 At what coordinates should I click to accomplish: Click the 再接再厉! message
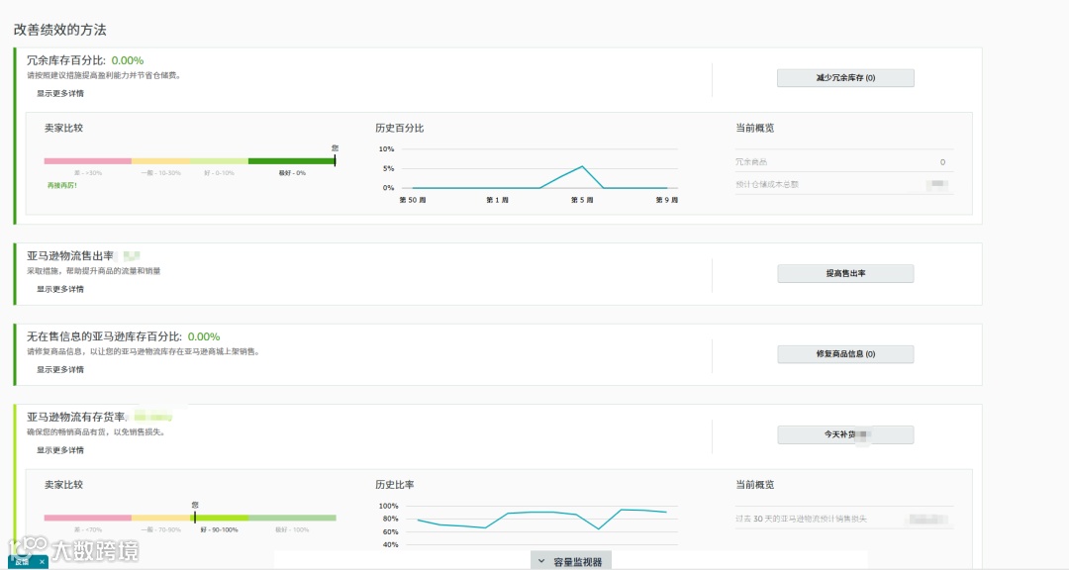[x=62, y=185]
